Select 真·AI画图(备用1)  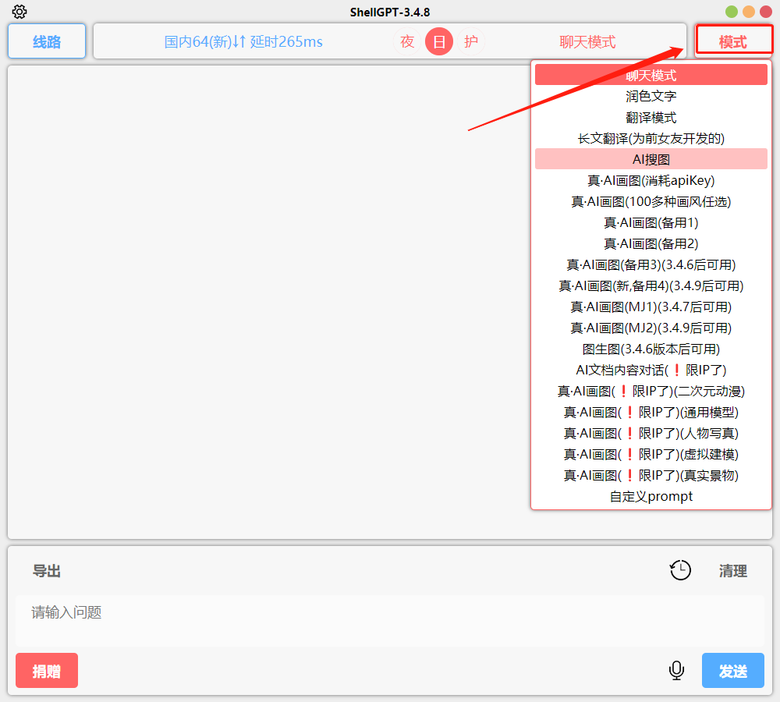[x=651, y=222]
